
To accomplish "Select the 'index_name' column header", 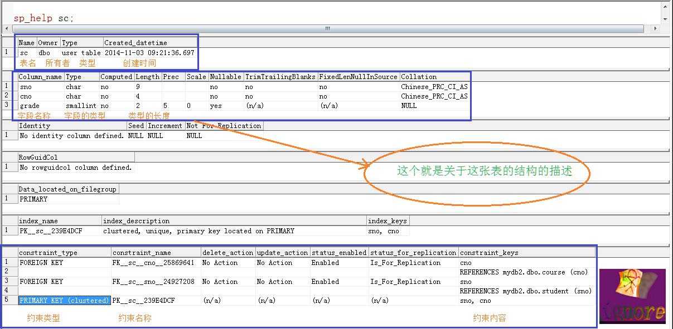I will tap(60, 221).
